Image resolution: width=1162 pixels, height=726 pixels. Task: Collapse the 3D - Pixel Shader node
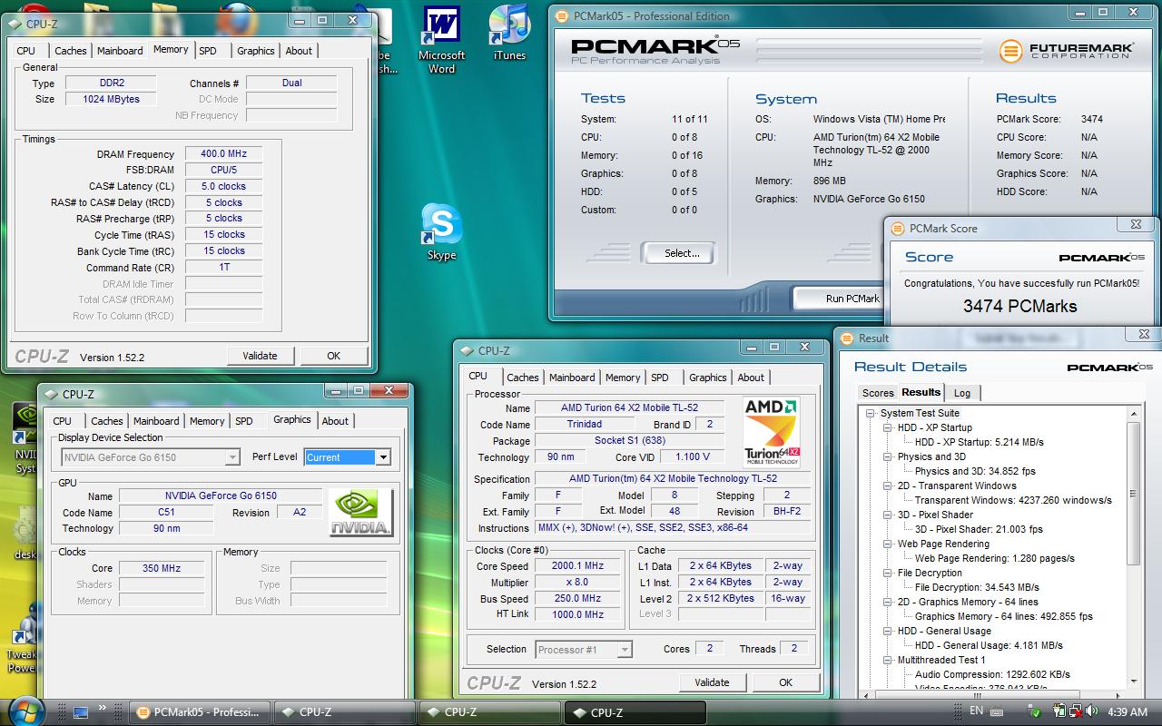(x=888, y=515)
